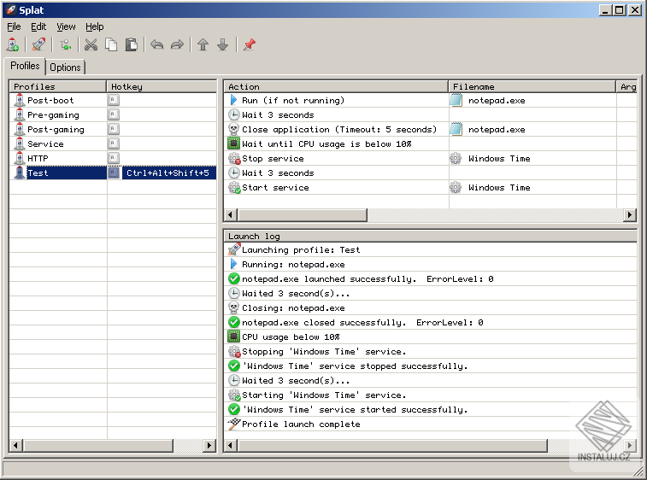Paste using clipboard toolbar icon
This screenshot has width=647, height=480.
coord(132,44)
